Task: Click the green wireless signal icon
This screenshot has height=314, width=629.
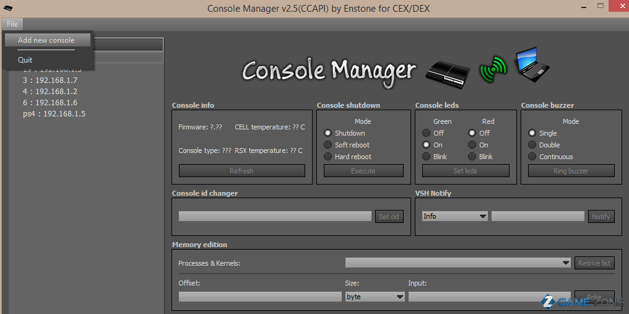Action: click(493, 70)
